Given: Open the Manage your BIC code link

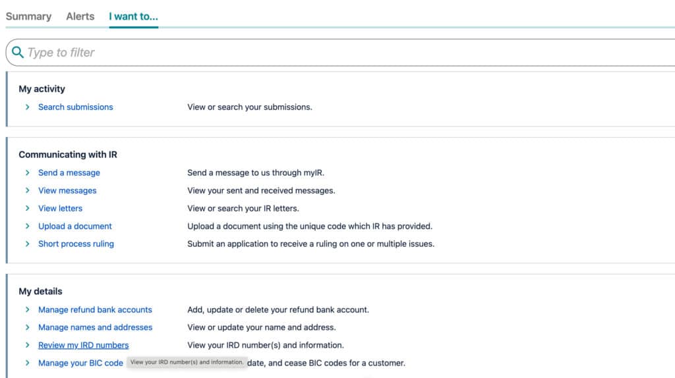Looking at the screenshot, I should click(x=80, y=363).
